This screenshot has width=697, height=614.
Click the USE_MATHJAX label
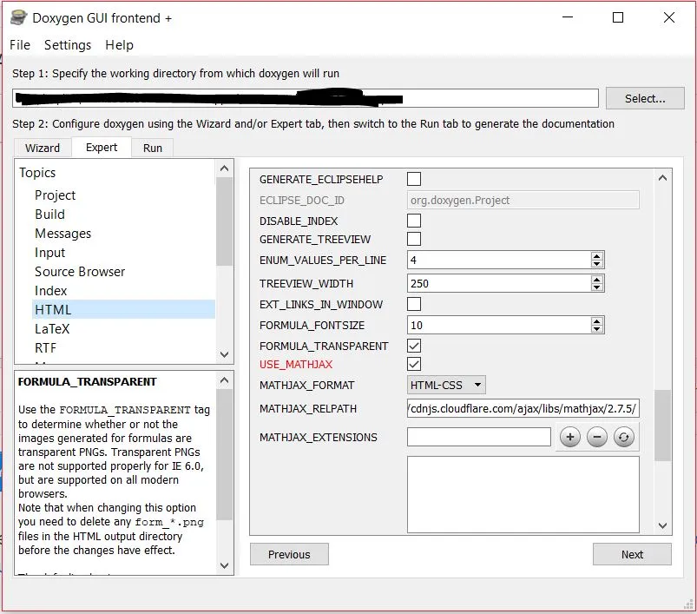click(296, 364)
